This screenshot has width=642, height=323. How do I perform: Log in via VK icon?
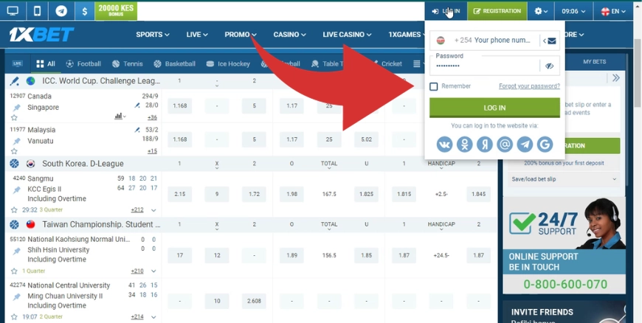(x=444, y=144)
